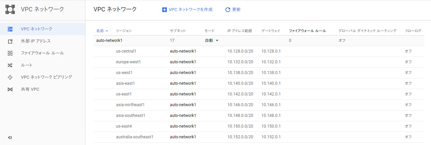Collapse the sidebar with the bottom arrow icon
The image size is (431, 145).
(x=10, y=137)
